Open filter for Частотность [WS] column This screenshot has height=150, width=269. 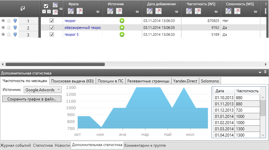coord(189,11)
